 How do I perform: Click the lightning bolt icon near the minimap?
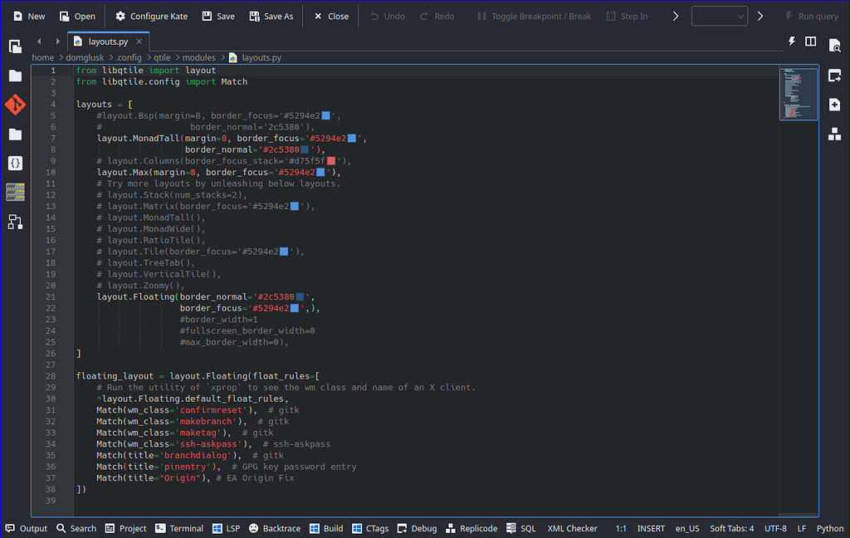point(791,41)
